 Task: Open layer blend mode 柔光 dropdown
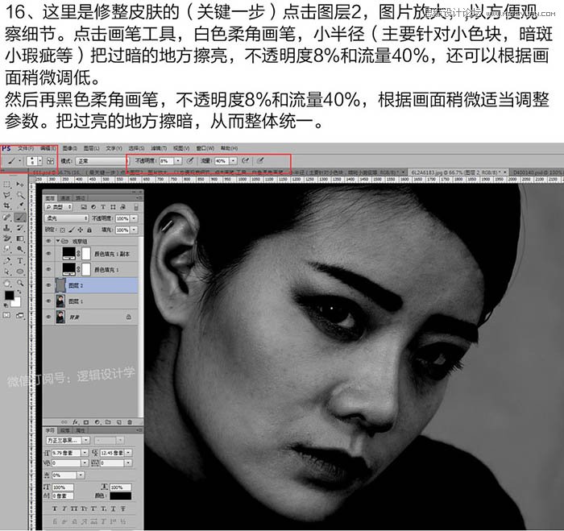(x=66, y=218)
